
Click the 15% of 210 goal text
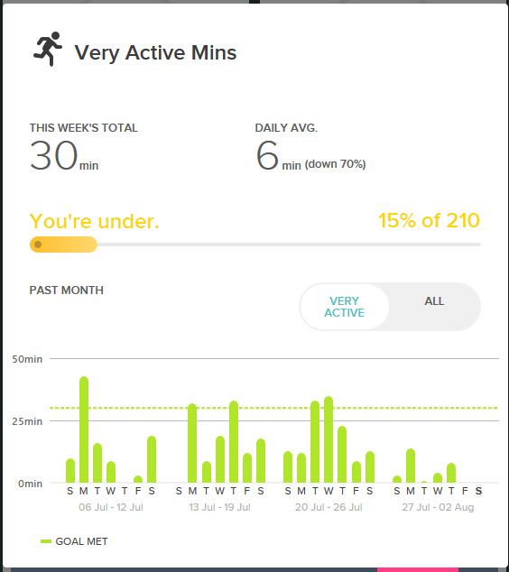(x=429, y=220)
